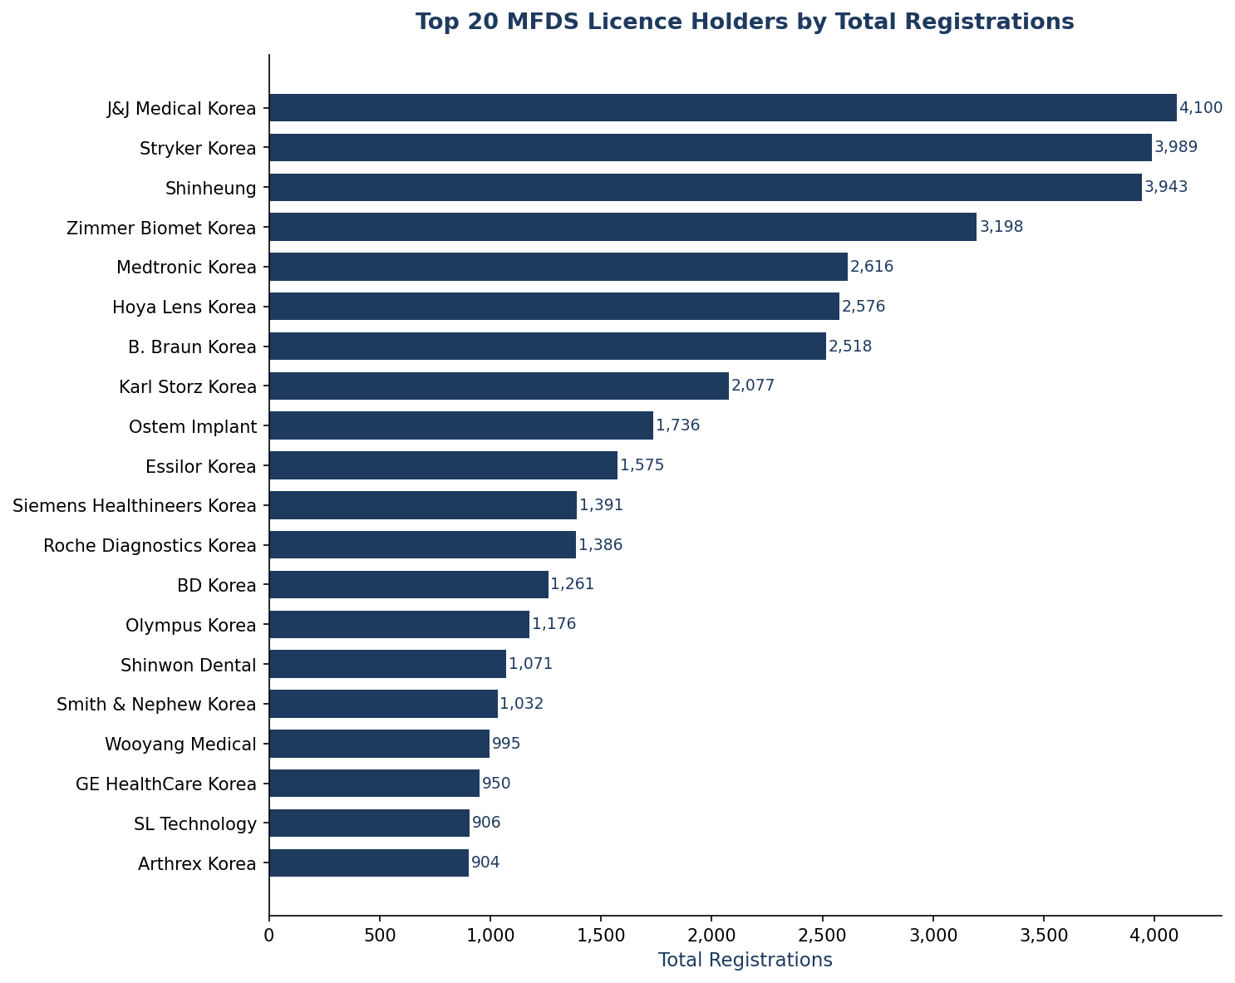The width and height of the screenshot is (1235, 983).
Task: Click the value label 3,989
Action: (1176, 147)
